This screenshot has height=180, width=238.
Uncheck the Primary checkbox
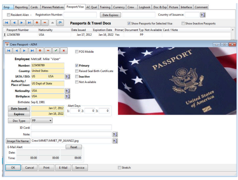pyautogui.click(x=77, y=66)
